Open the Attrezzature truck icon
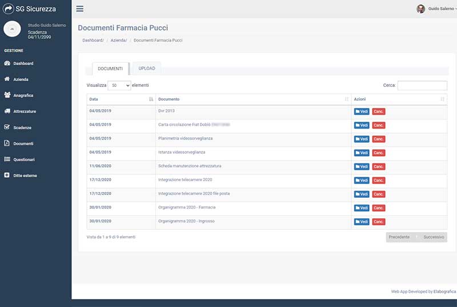457x307 pixels. (7, 111)
